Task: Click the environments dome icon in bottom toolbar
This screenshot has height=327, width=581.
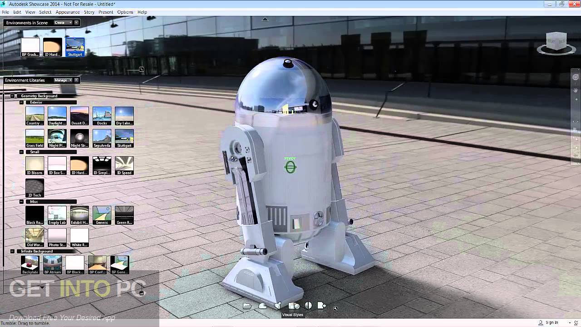Action: tap(262, 306)
